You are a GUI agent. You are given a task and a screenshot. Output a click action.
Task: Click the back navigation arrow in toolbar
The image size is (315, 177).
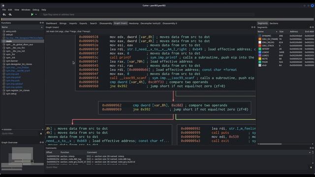[4, 14]
